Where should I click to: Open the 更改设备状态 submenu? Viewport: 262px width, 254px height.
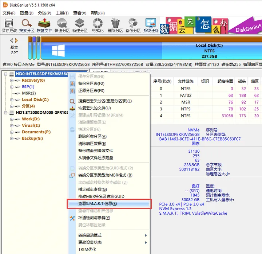tap(109, 242)
